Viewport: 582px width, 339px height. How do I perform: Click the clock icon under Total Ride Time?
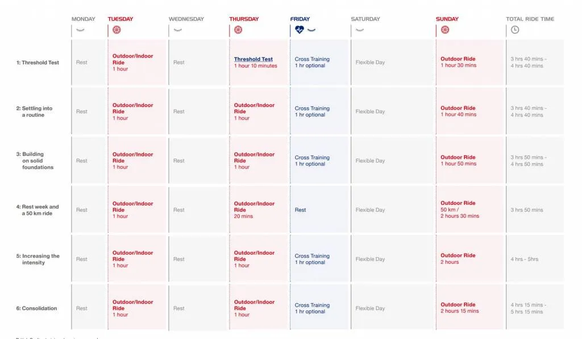(515, 30)
